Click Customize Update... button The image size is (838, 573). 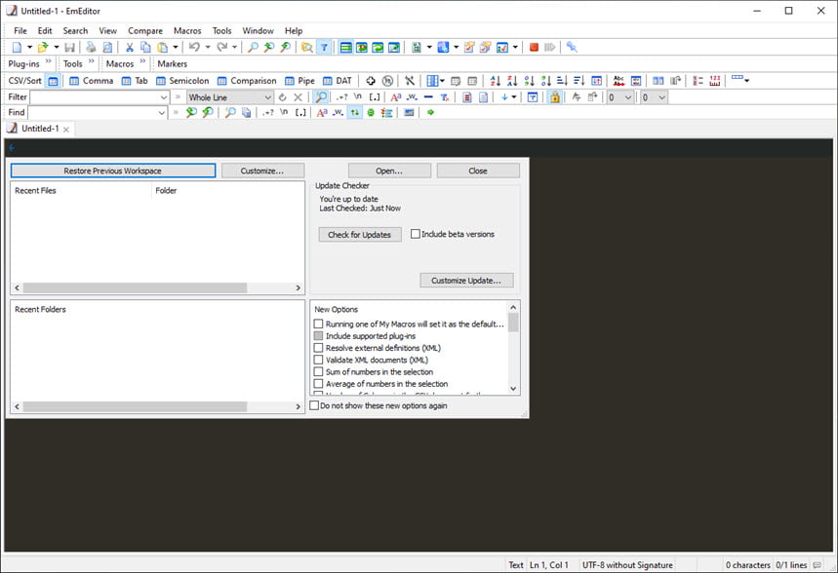click(466, 281)
